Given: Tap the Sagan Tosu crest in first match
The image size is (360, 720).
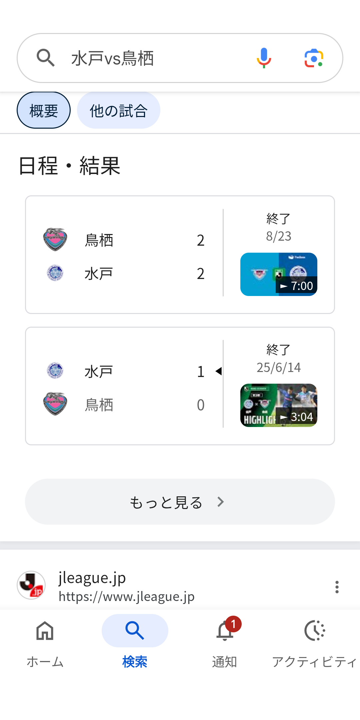Looking at the screenshot, I should [55, 239].
